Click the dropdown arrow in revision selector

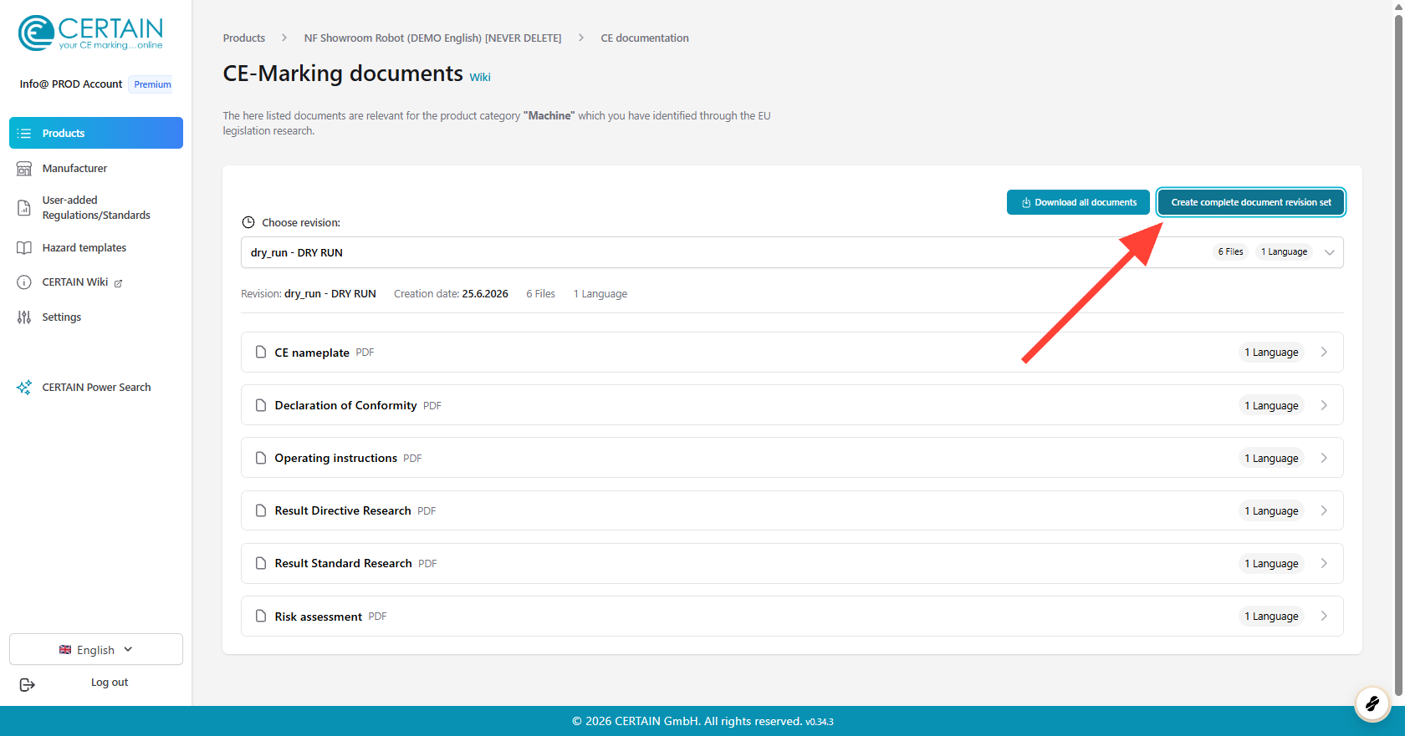tap(1330, 252)
